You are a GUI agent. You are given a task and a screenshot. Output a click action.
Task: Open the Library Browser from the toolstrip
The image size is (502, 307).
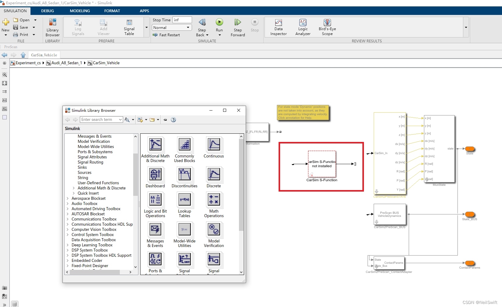[x=52, y=27]
